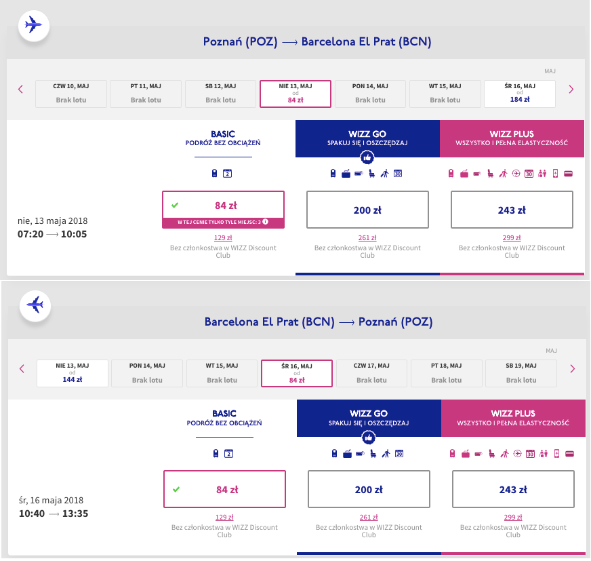The image size is (591, 561).
Task: Click 2-day calendar icon under outbound BASIC fare
Action: tap(227, 173)
